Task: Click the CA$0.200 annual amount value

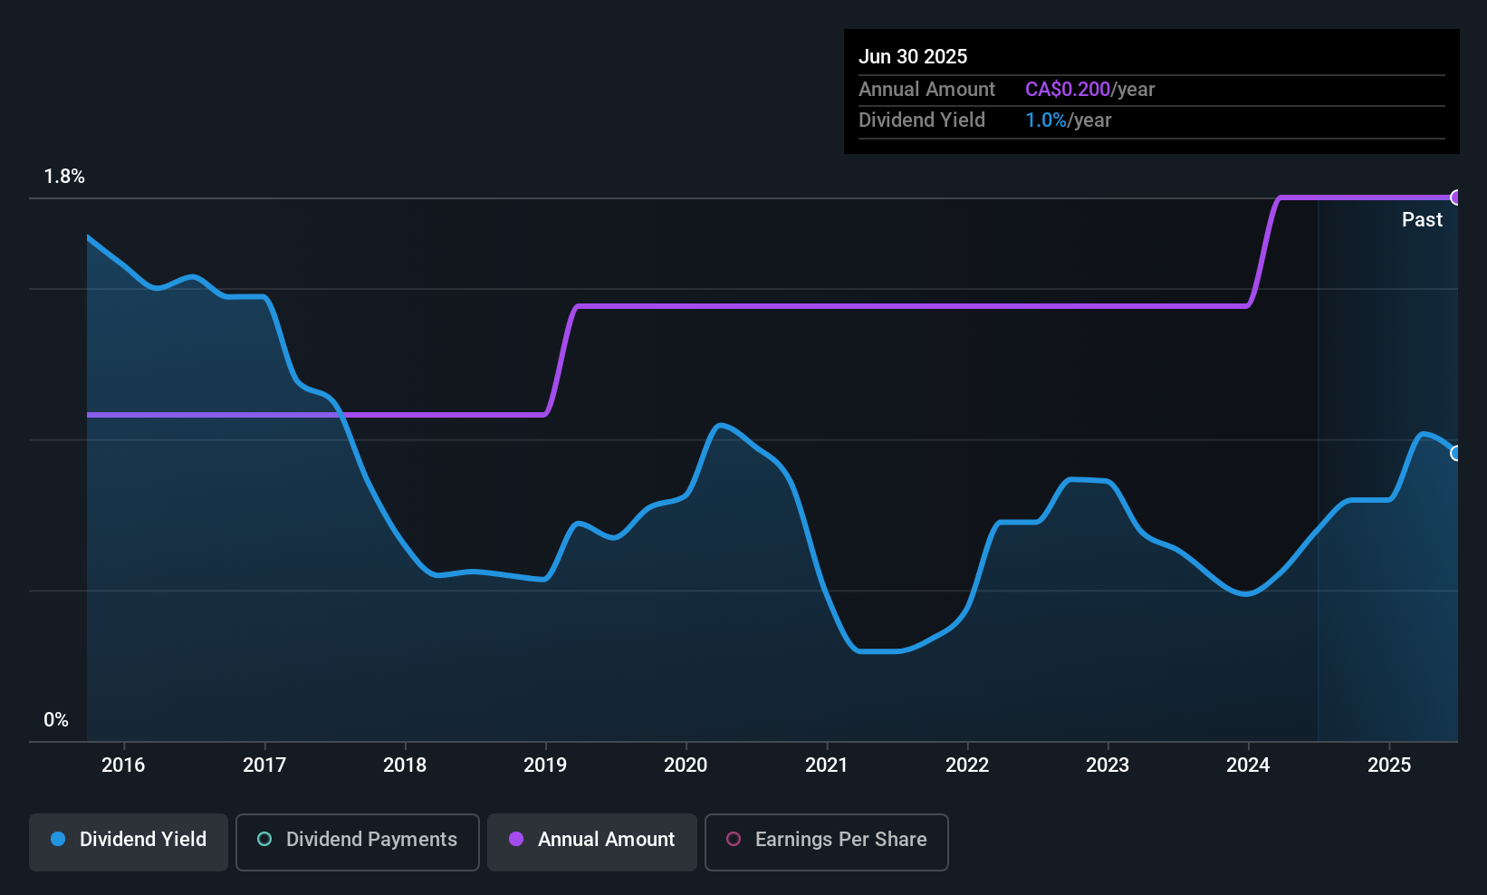Action: [x=1068, y=90]
